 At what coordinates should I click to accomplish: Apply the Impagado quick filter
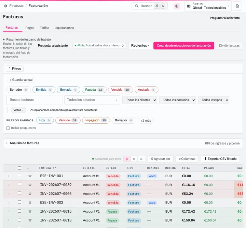click(x=96, y=120)
